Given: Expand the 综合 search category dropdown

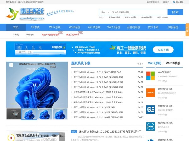Looking at the screenshot, I should [104, 12].
